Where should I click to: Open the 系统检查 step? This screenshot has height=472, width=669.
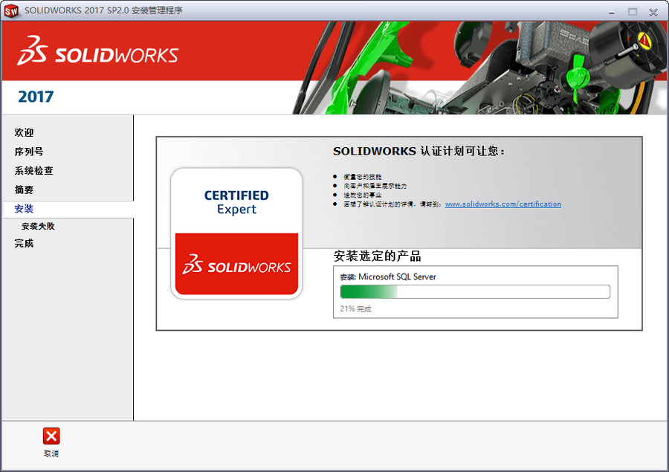(x=33, y=171)
